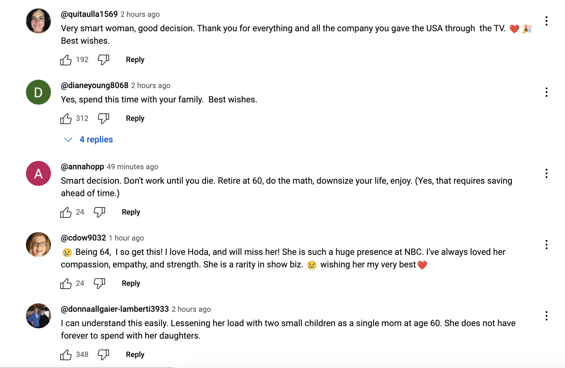Open the timestamp link on @cdow9032's comment
The height and width of the screenshot is (368, 565).
tap(126, 238)
